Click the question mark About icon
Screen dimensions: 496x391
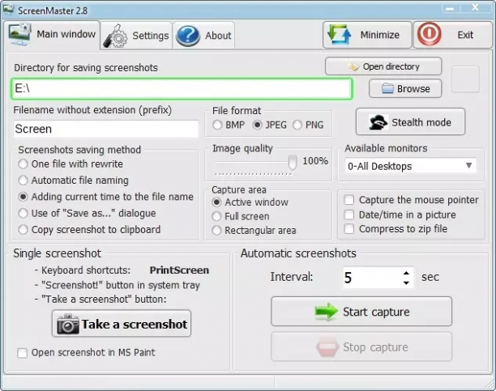pos(188,36)
